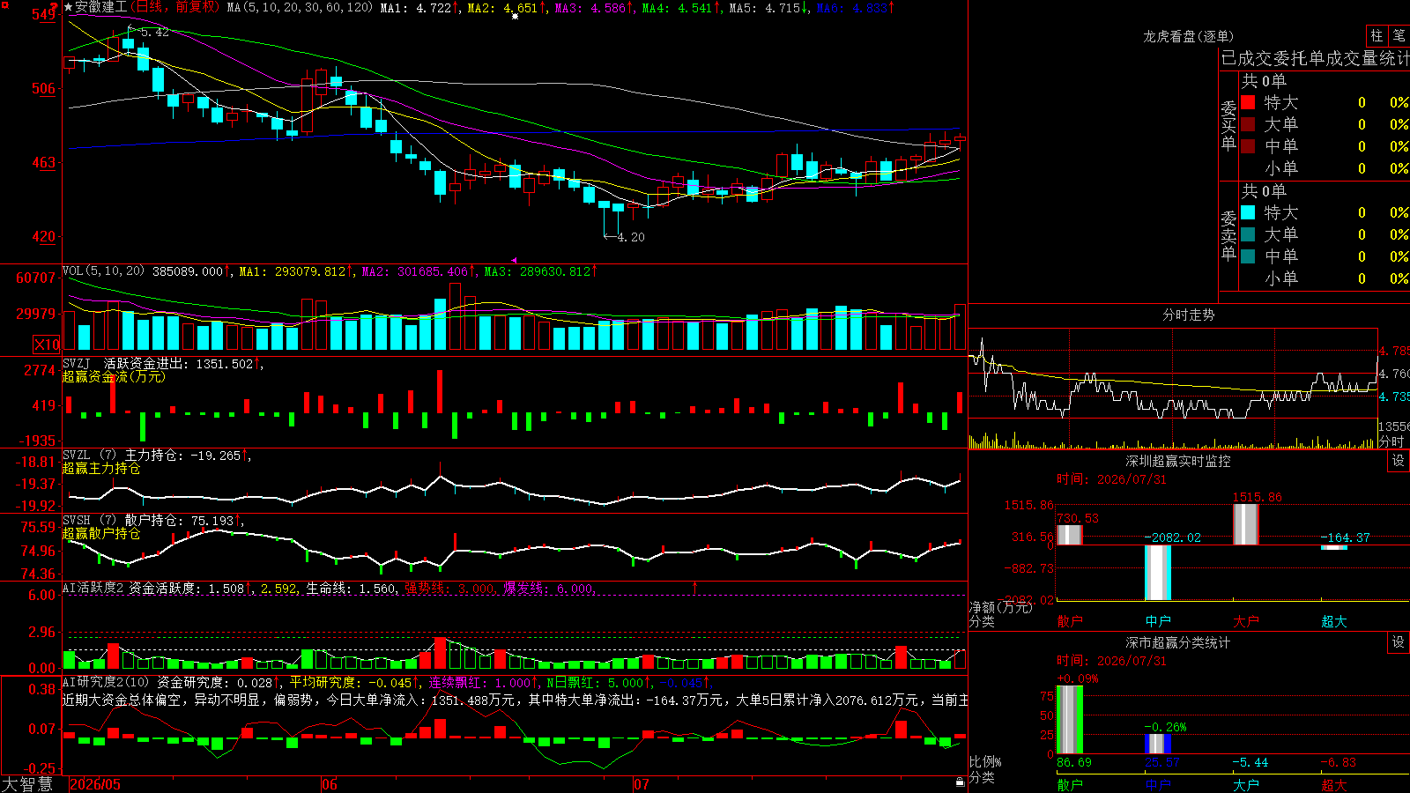
Task: Click the stock name 安徽建工
Action: point(101,7)
